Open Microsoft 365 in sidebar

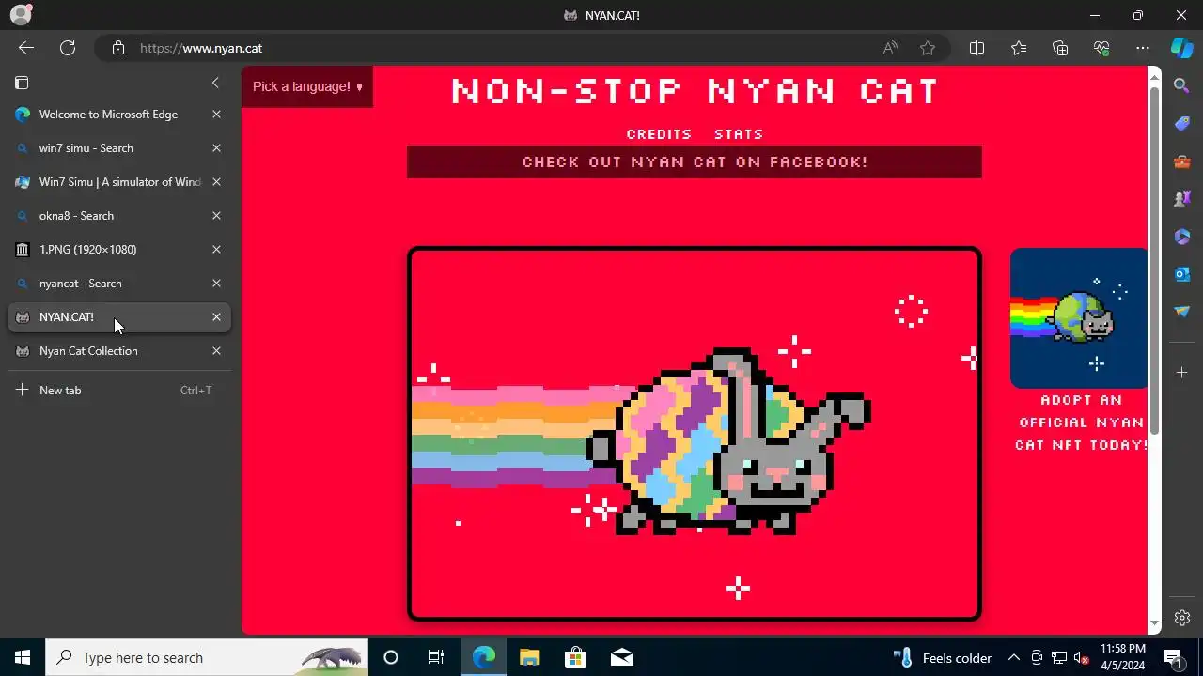(1182, 237)
